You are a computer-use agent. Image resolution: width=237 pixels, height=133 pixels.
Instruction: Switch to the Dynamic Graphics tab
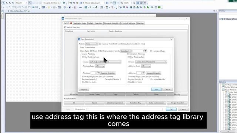112,23
